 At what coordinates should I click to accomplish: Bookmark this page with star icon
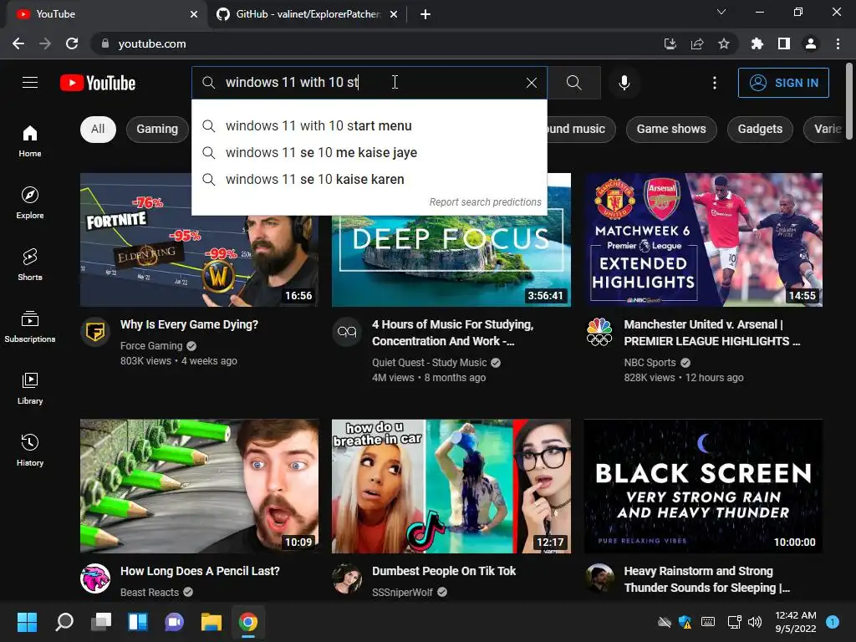724,43
